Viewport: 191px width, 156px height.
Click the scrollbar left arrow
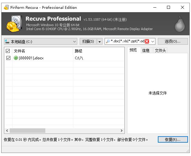[x=7, y=131]
